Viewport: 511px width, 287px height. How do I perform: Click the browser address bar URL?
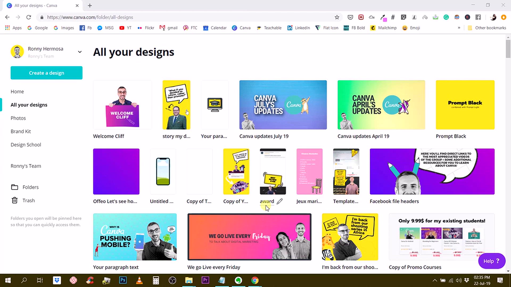click(x=90, y=17)
